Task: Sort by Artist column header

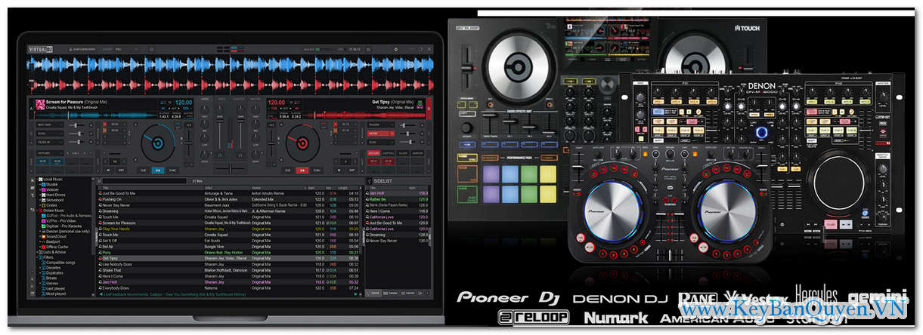Action: pyautogui.click(x=209, y=188)
